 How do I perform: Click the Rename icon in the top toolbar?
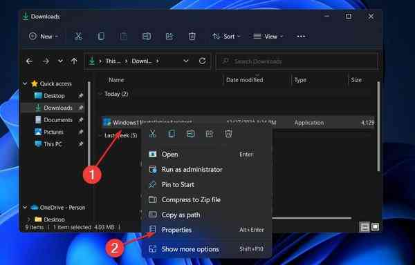(147, 36)
